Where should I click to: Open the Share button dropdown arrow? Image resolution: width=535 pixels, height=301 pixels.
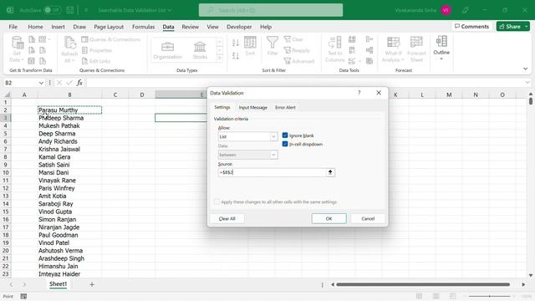pyautogui.click(x=527, y=26)
